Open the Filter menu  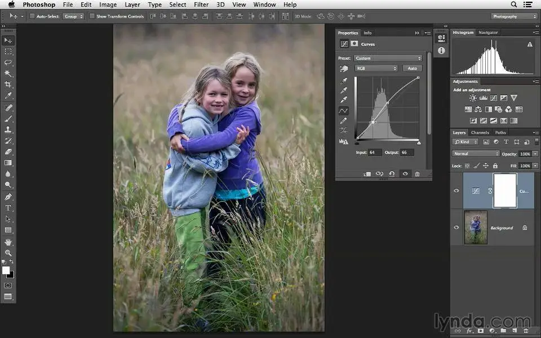click(x=201, y=5)
